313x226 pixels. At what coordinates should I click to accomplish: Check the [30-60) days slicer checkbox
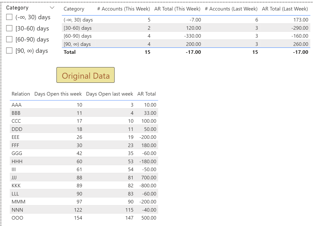[x=9, y=28]
